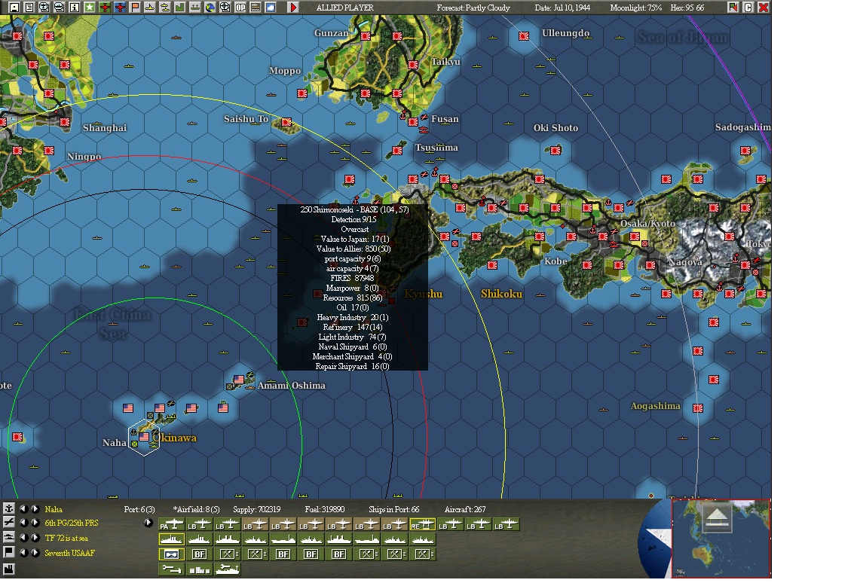Screen dimensions: 857x583
Task: Click the wrench-arrow icon in bottom unit row
Action: click(172, 569)
